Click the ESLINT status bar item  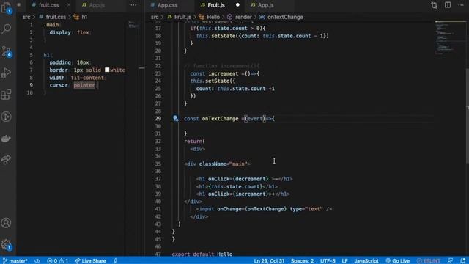429,261
